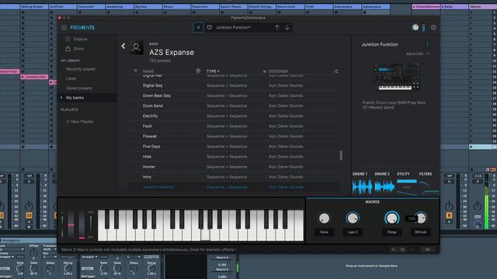
Task: Open the Pigments hamburger menu
Action: (64, 28)
